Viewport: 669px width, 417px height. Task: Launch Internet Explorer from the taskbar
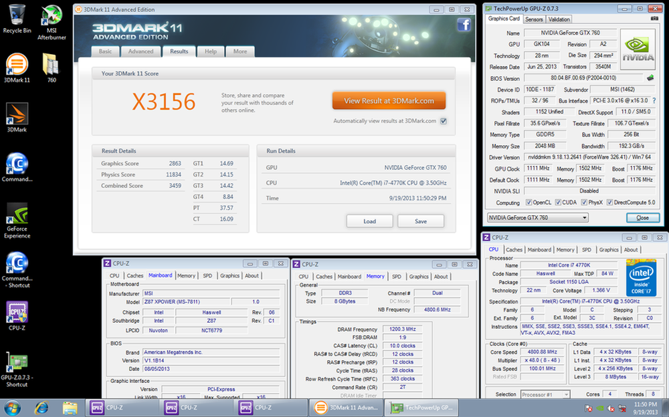(x=41, y=408)
